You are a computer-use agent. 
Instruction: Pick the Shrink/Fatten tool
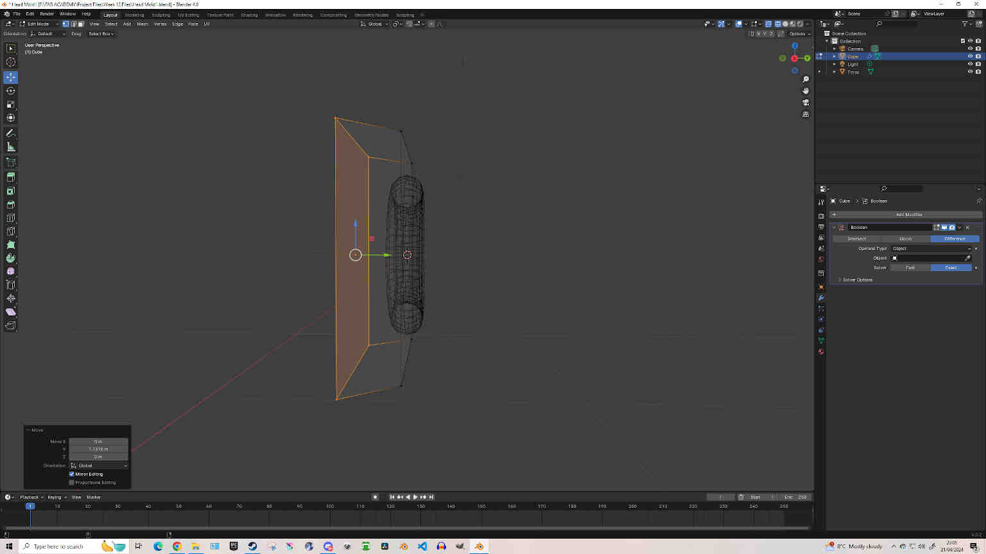pyautogui.click(x=11, y=298)
